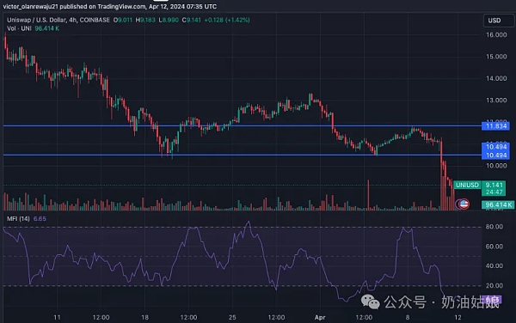516x323 pixels.
Task: Click the MFI value 6.65 readout
Action: click(x=40, y=219)
